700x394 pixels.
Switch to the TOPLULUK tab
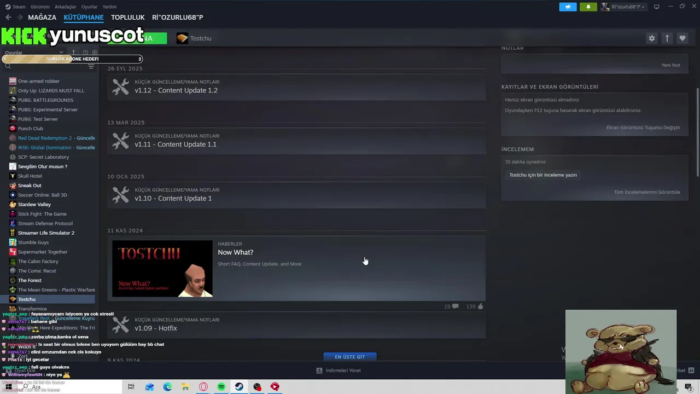(127, 18)
